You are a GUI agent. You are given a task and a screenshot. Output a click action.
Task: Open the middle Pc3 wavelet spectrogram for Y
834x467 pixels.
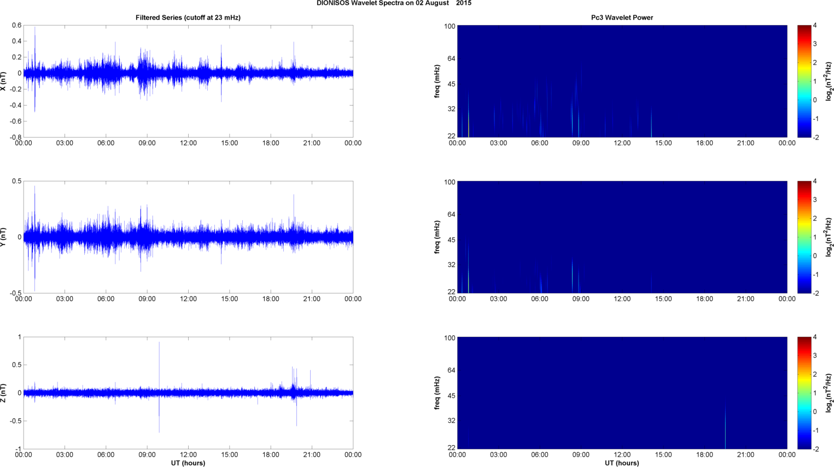(x=622, y=237)
